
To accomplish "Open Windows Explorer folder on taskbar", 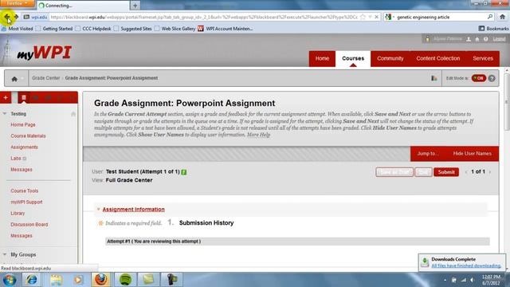I will pyautogui.click(x=56, y=280).
